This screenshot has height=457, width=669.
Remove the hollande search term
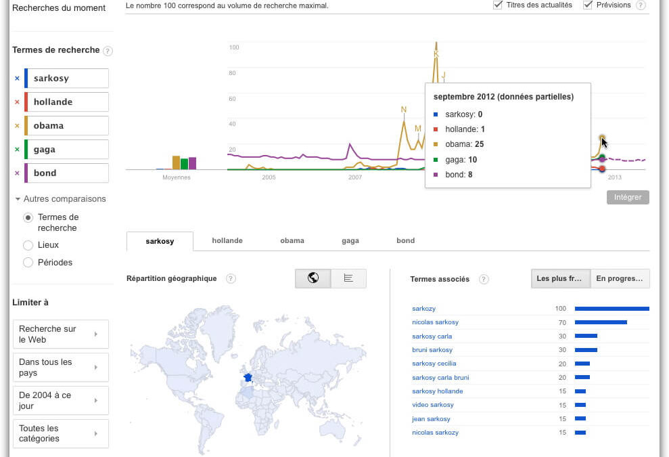tap(17, 102)
